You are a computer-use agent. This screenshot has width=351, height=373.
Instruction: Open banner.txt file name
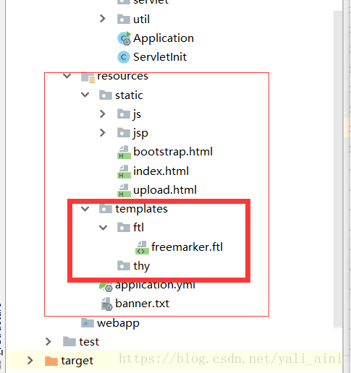[x=142, y=304]
